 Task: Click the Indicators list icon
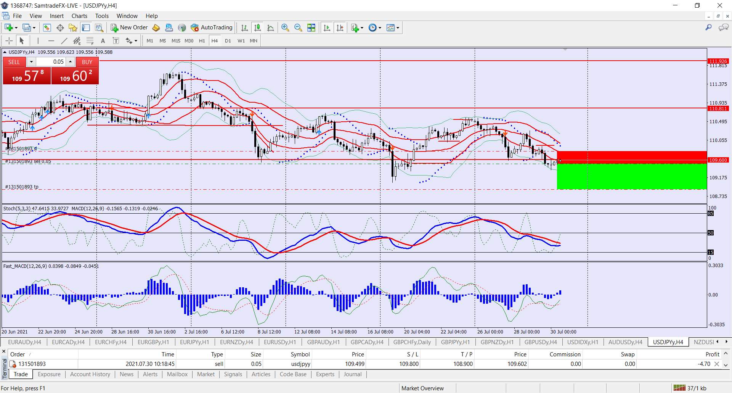coord(355,27)
